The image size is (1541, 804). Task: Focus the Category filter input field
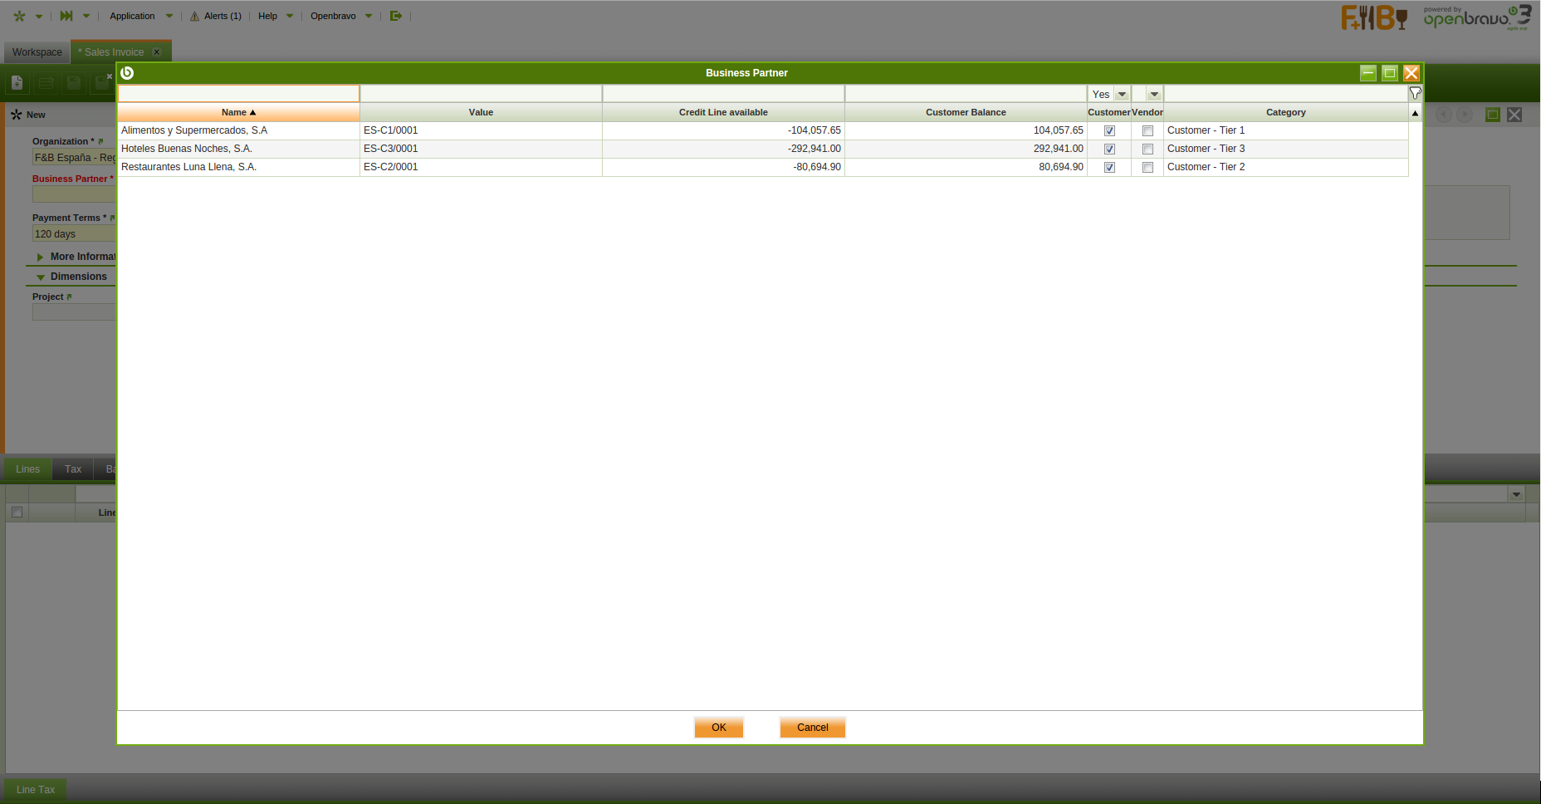[x=1286, y=94]
